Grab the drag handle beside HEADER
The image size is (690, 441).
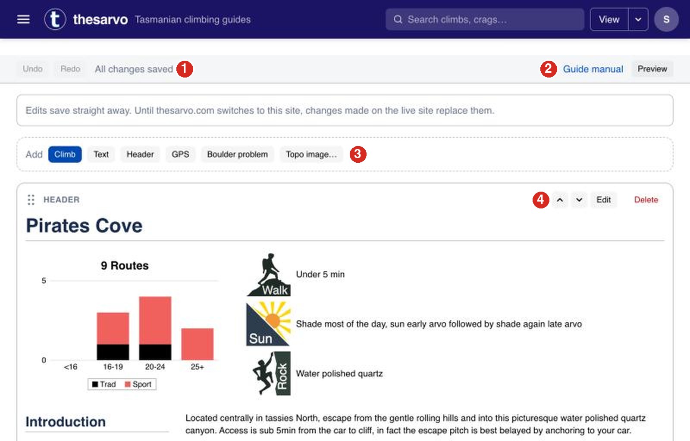[x=31, y=200]
